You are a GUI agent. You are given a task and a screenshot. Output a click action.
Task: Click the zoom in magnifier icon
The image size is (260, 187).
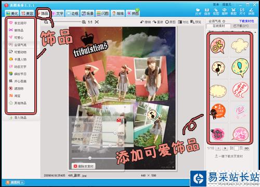click(84, 22)
